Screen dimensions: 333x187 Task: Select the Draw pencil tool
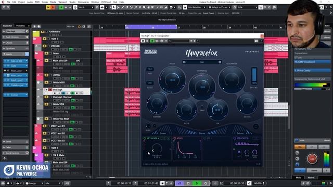[123, 7]
